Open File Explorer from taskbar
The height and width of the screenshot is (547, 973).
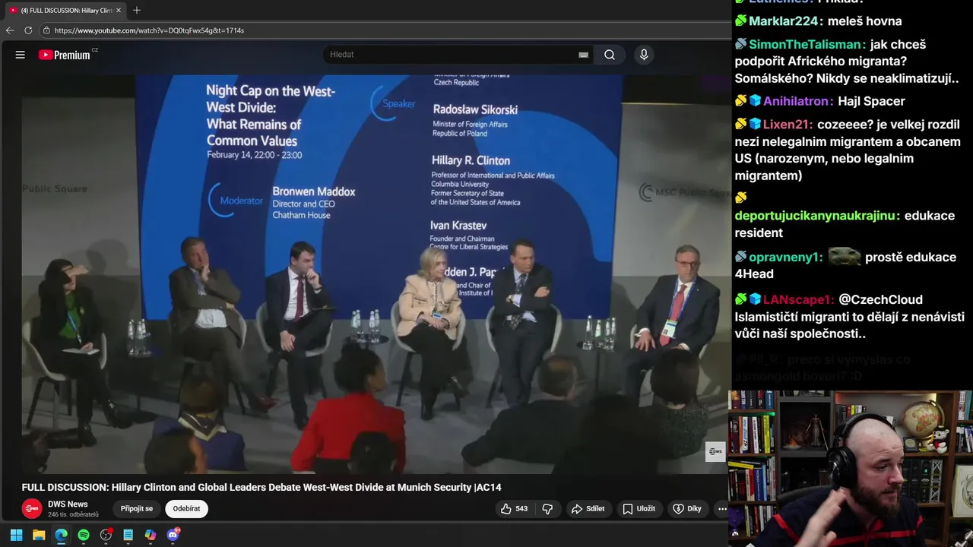(x=39, y=535)
